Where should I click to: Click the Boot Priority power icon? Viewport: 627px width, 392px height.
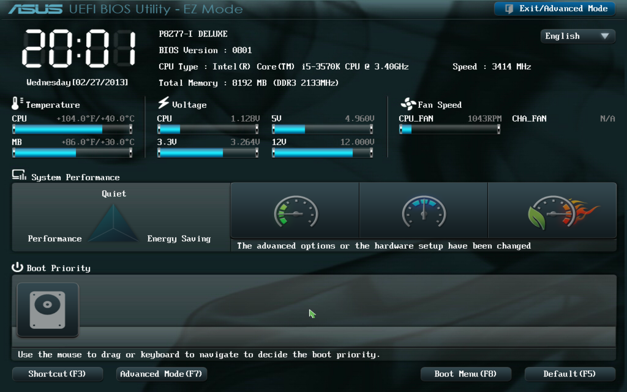pos(17,267)
